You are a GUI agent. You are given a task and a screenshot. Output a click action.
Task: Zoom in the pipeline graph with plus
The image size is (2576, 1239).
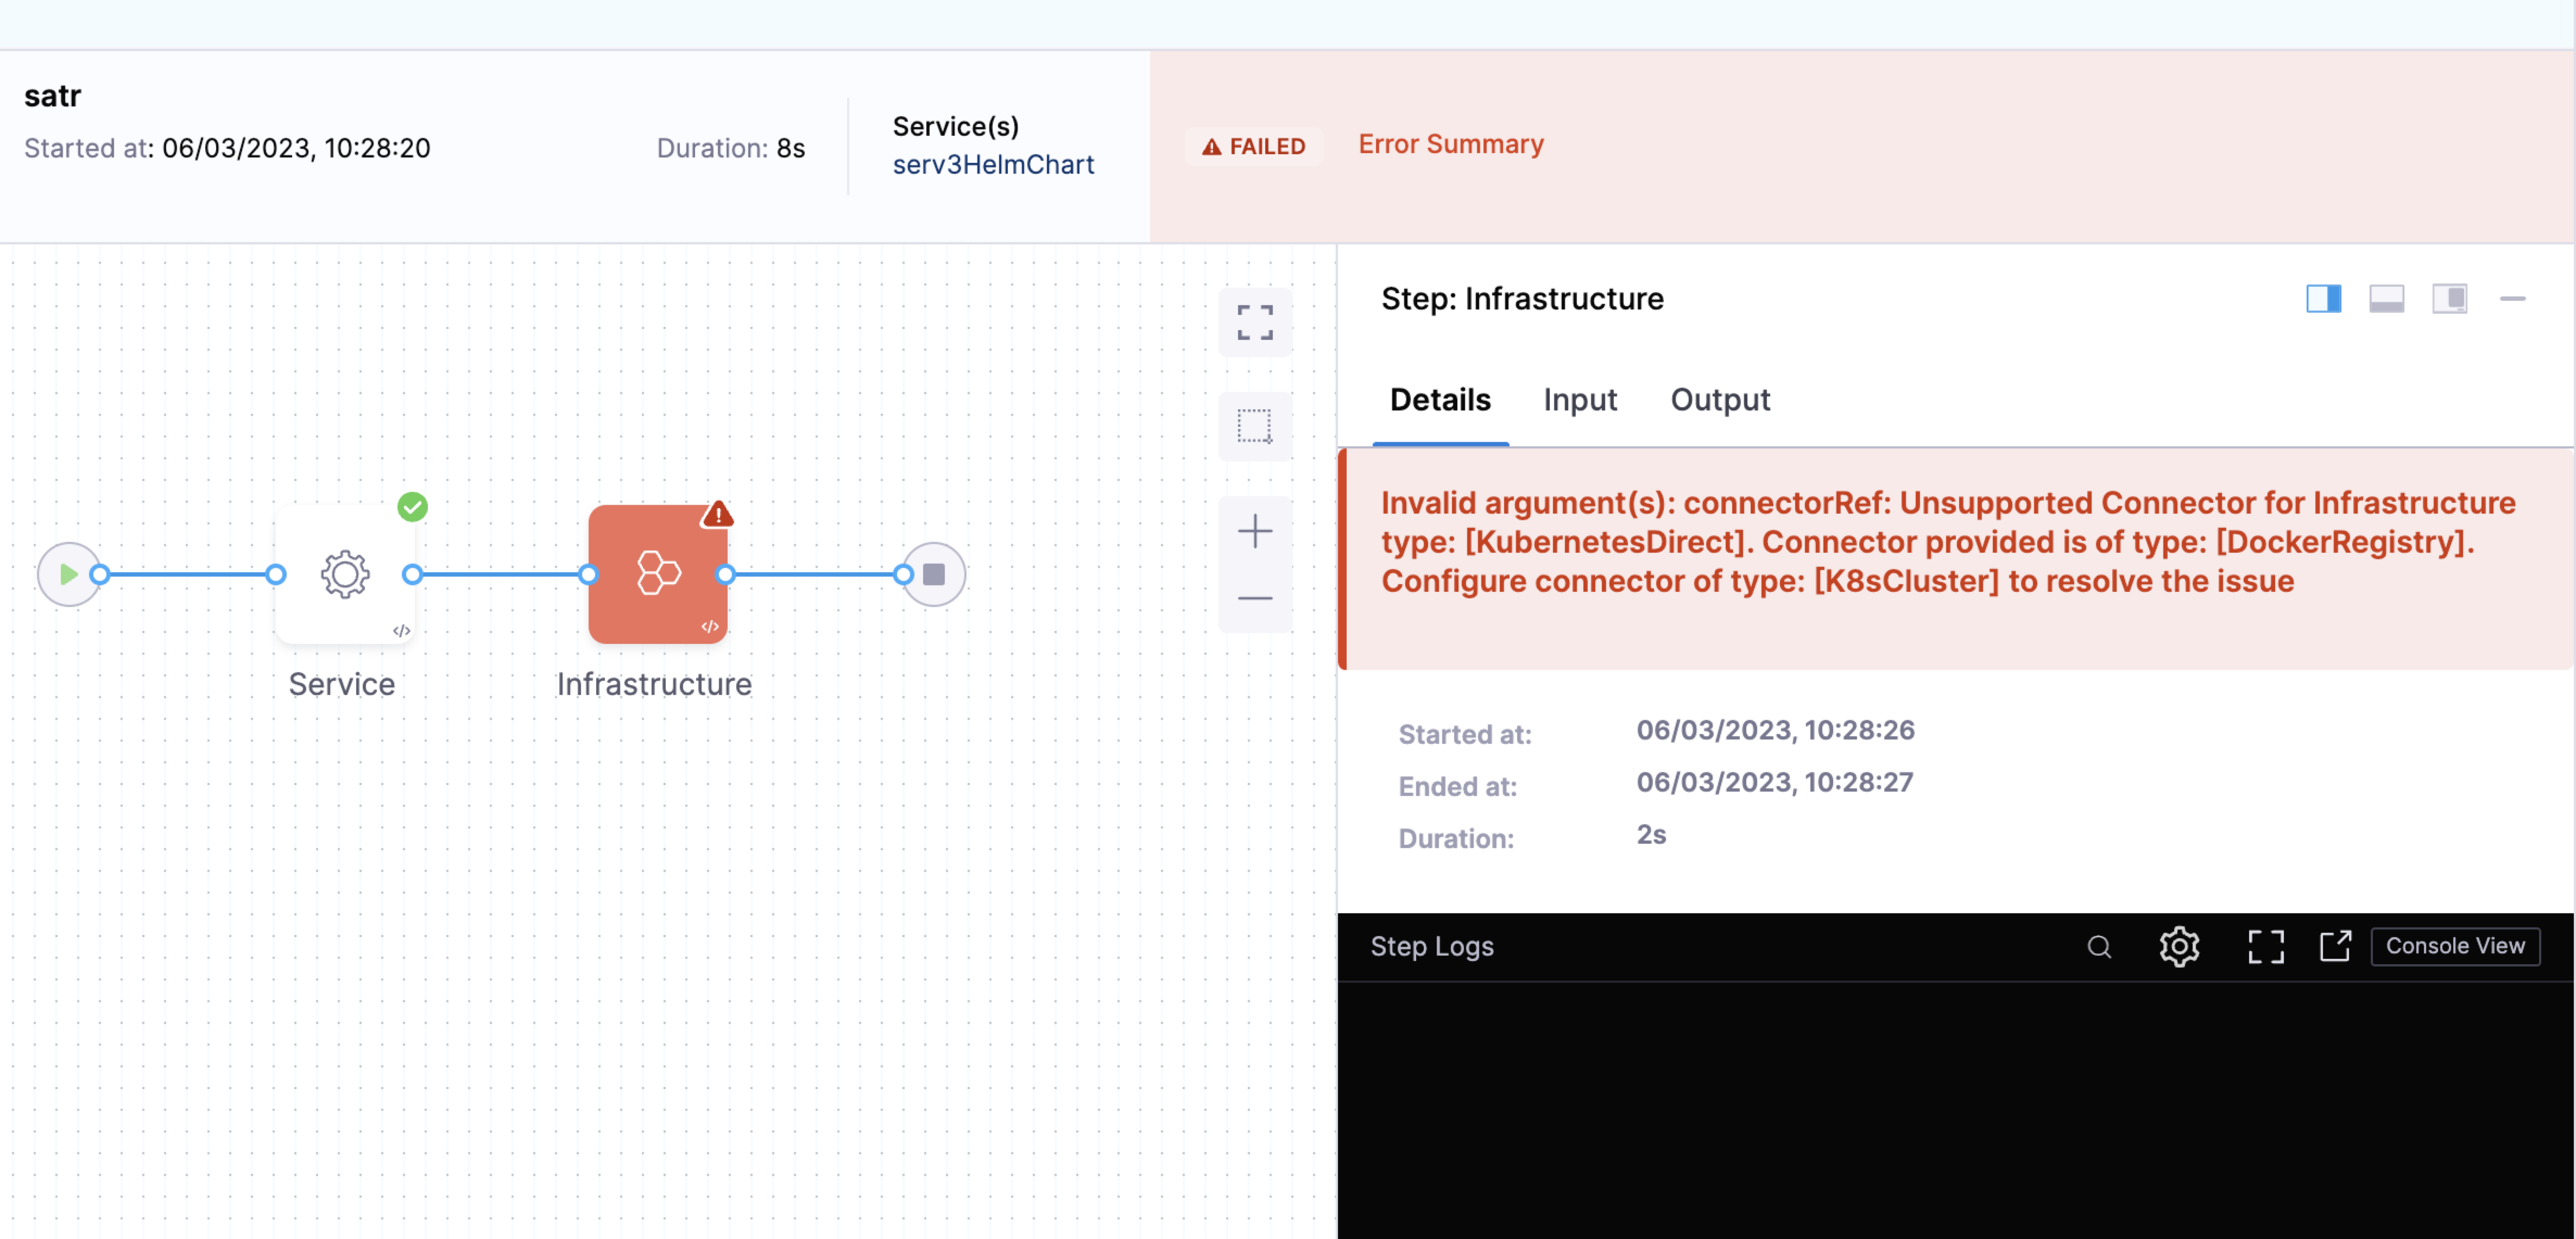pos(1254,530)
